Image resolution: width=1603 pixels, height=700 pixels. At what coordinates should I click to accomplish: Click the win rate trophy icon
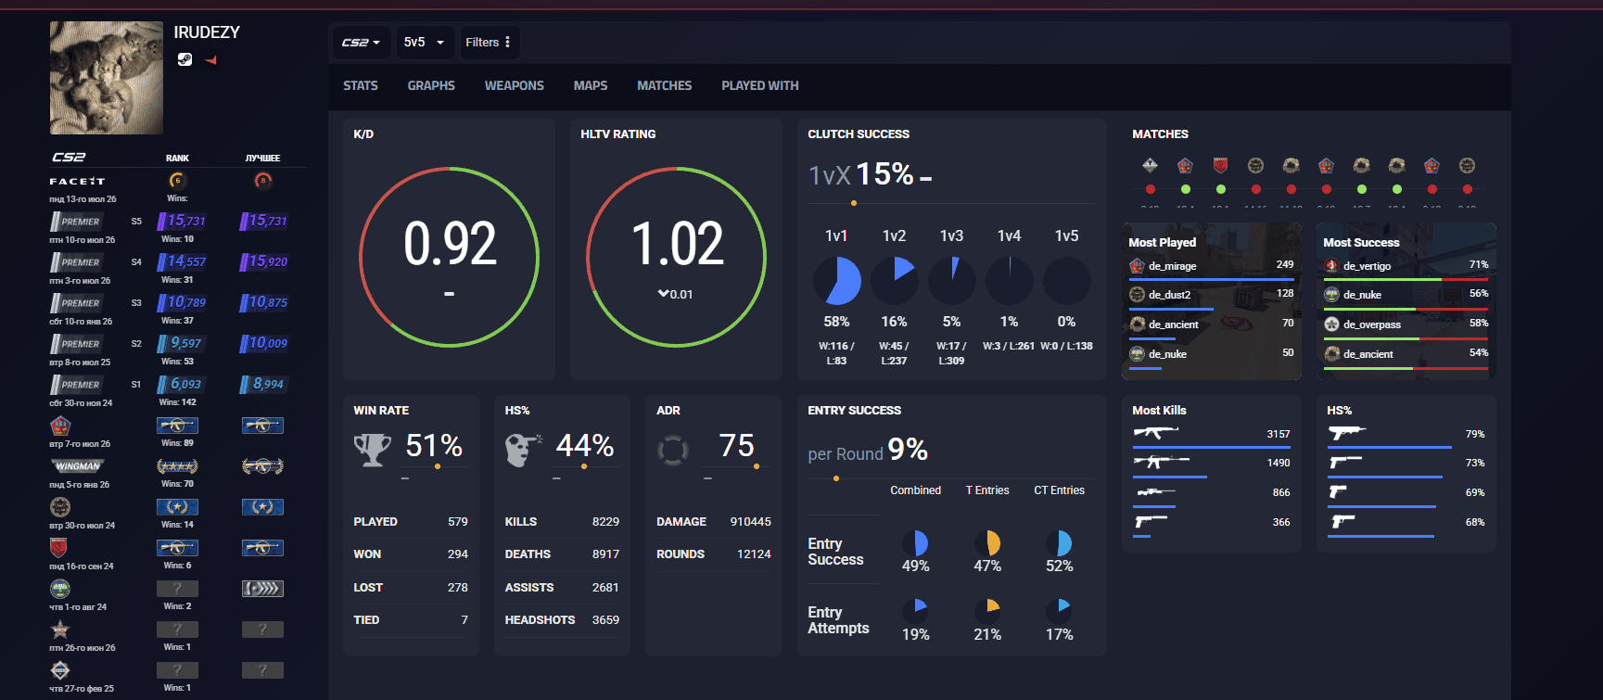[x=373, y=450]
